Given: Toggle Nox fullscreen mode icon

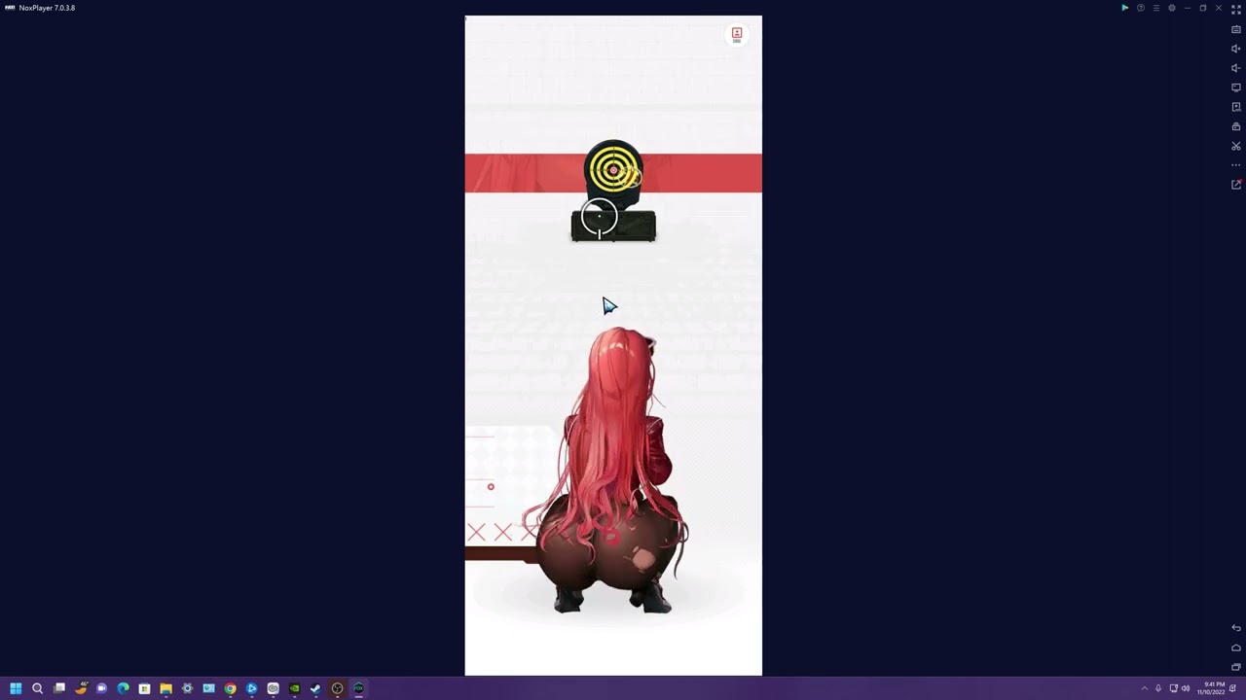Looking at the screenshot, I should (x=1236, y=8).
